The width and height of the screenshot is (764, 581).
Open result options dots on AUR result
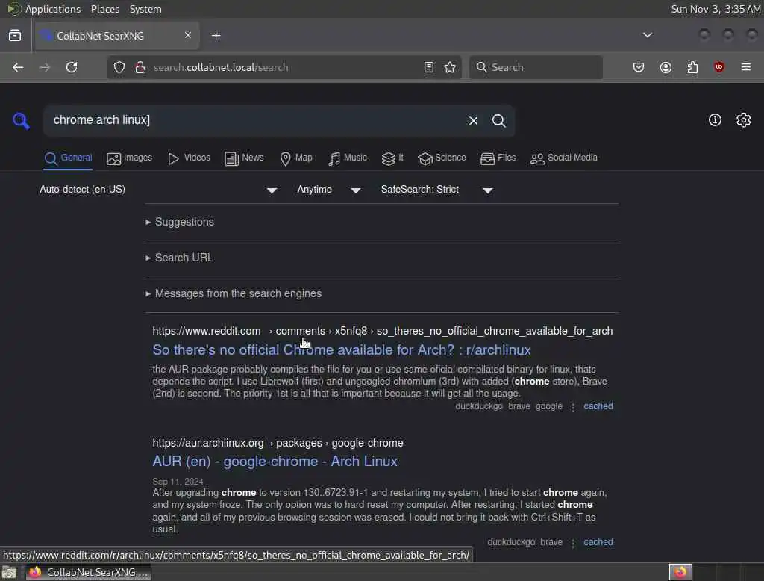click(x=573, y=543)
